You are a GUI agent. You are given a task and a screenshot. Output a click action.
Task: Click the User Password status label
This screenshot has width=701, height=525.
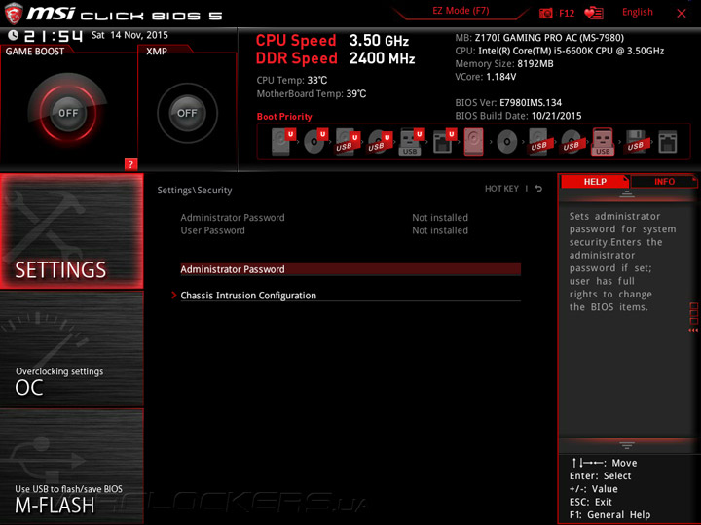click(x=213, y=230)
